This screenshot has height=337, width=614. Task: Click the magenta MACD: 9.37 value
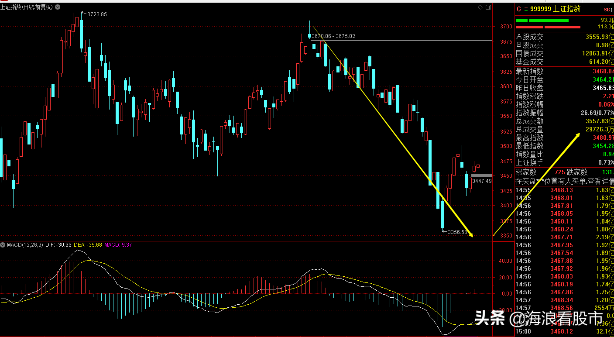click(118, 245)
